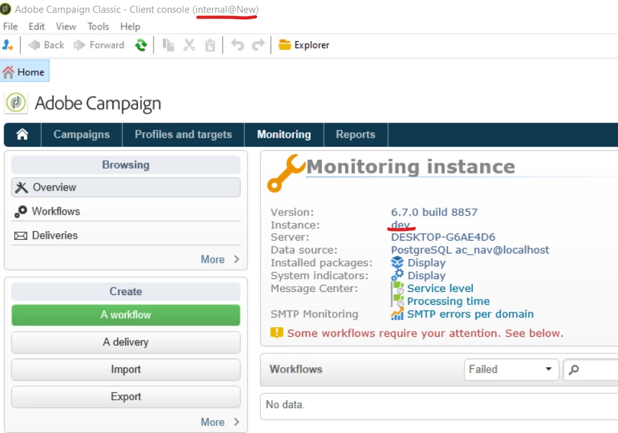
Task: Click More link in Create panel
Action: click(213, 422)
